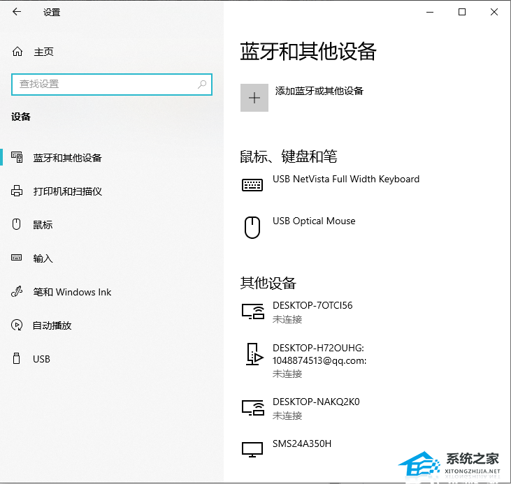Click the 查找设置 search box
This screenshot has width=511, height=484.
105,85
